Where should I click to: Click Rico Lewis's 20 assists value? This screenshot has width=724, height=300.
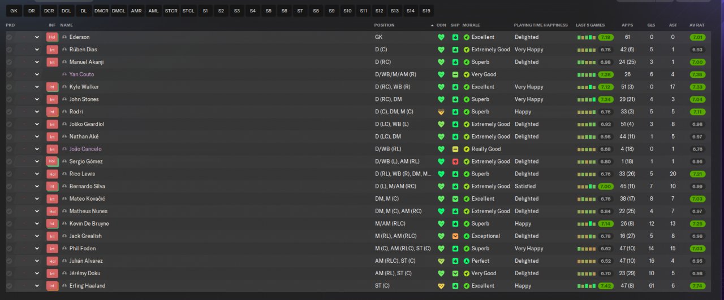click(x=673, y=174)
